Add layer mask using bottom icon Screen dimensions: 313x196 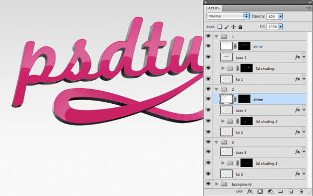(x=260, y=192)
